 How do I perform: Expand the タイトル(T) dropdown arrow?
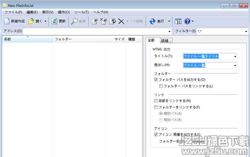(235, 56)
